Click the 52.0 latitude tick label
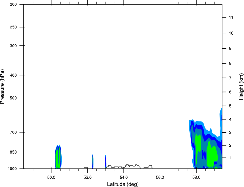 88,178
